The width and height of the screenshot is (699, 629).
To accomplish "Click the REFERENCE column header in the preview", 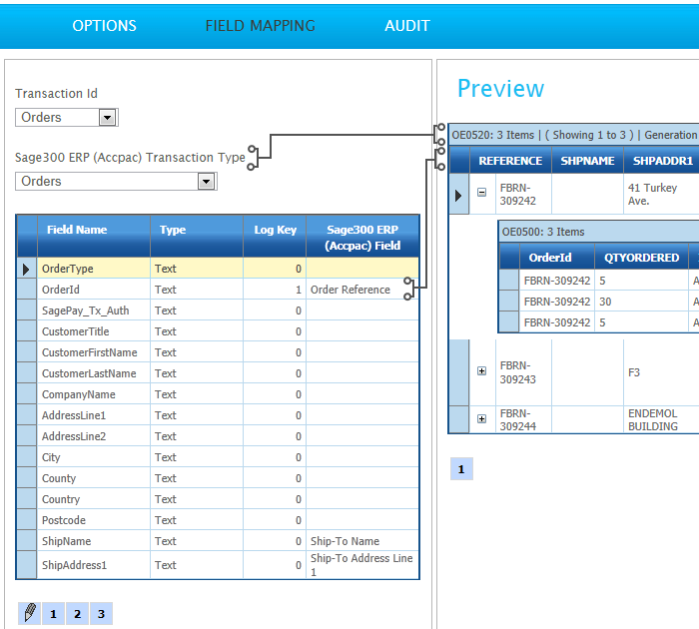I will 509,160.
